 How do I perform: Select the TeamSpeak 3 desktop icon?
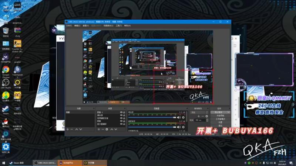(x=17, y=72)
